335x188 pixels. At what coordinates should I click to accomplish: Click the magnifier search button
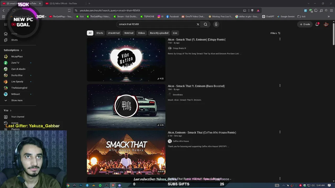pyautogui.click(x=205, y=24)
